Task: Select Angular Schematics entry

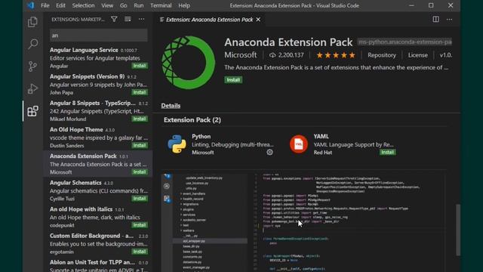Action: click(x=98, y=190)
